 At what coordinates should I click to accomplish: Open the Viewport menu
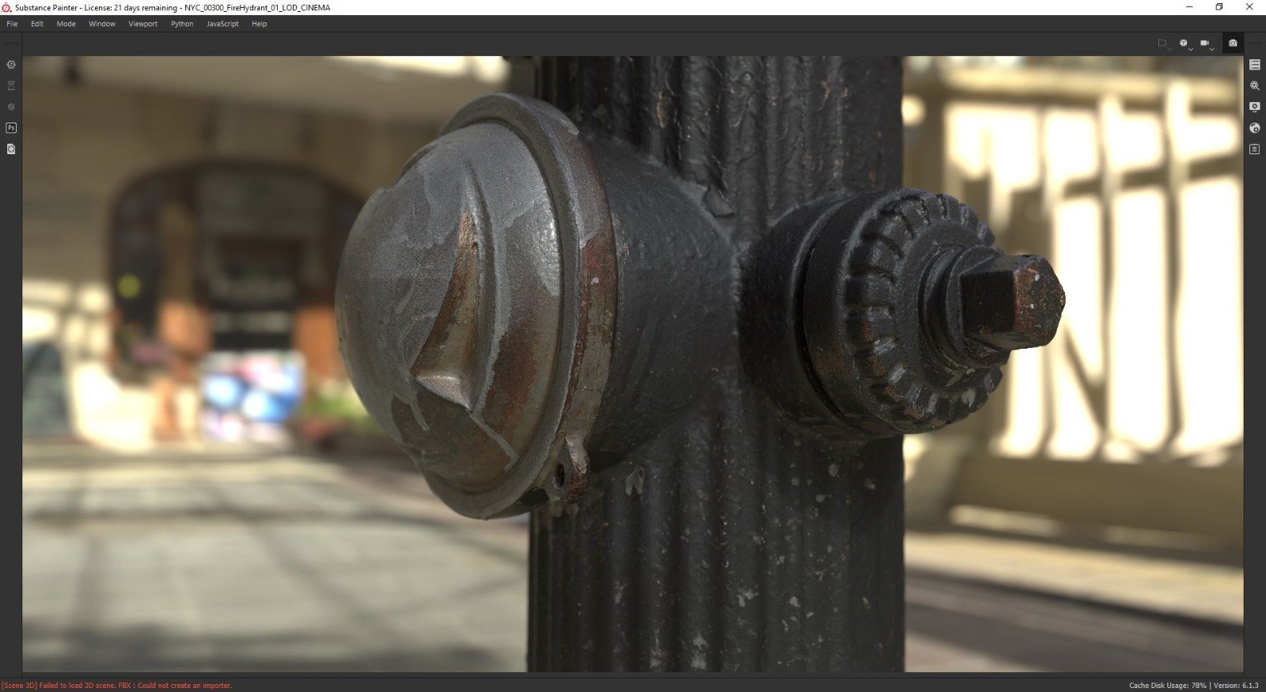click(x=143, y=24)
